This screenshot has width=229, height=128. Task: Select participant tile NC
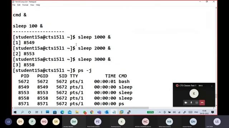coord(146,122)
